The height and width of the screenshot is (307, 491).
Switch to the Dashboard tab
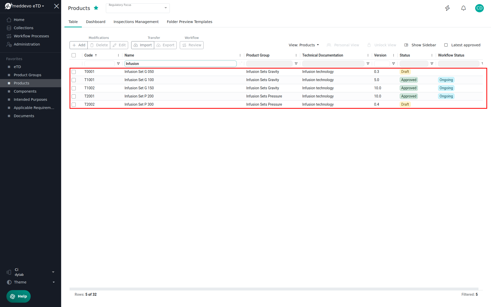[96, 22]
